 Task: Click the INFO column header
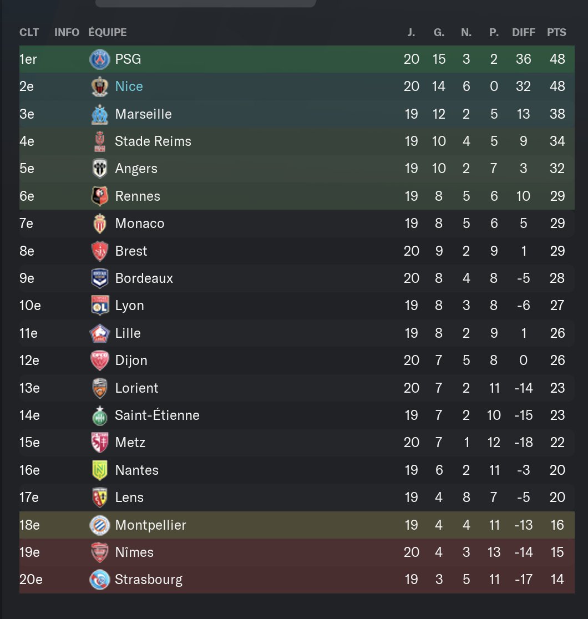point(67,32)
